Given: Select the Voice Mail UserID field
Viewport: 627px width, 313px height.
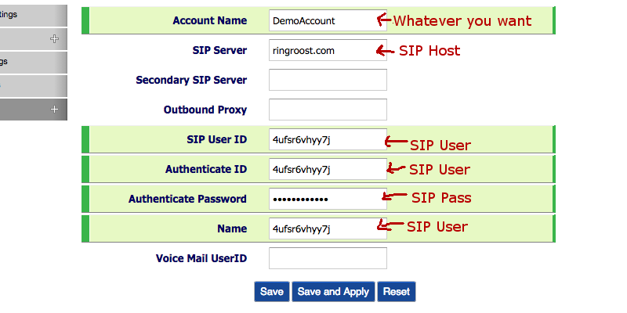Looking at the screenshot, I should pos(328,258).
